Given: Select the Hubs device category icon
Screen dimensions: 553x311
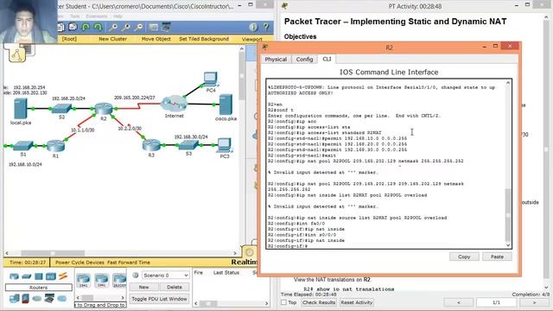Looking at the screenshot, I should 38,276.
